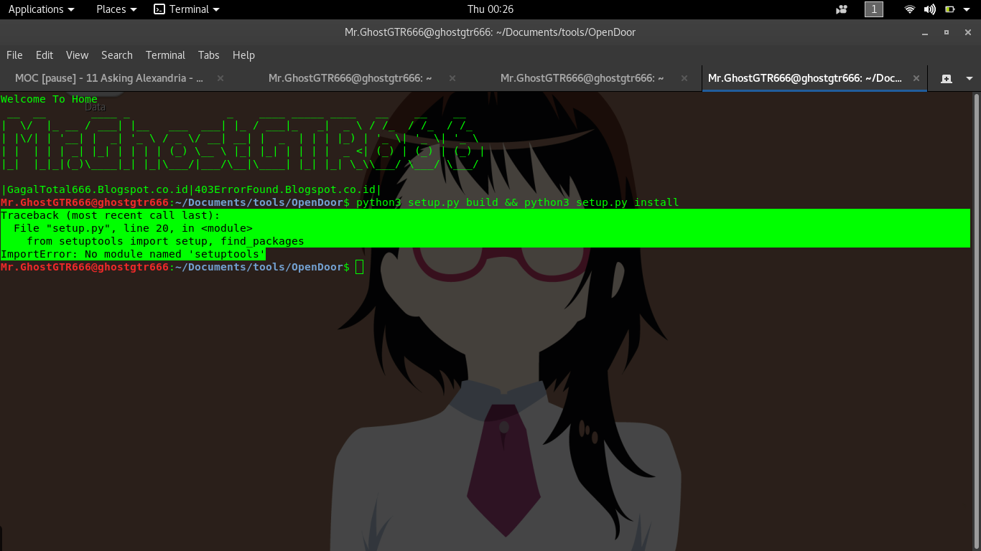Screen dimensions: 981x551
Task: Open the File menu
Action: coord(14,55)
